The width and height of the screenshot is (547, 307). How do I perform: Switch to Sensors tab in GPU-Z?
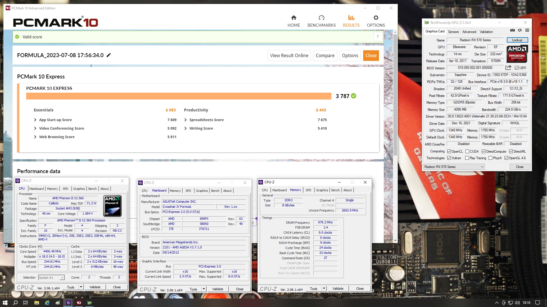tap(453, 32)
